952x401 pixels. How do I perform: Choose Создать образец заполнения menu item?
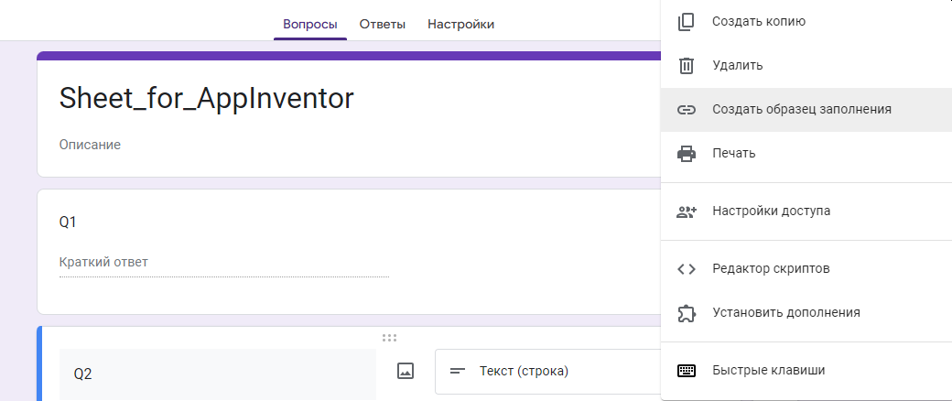point(801,109)
